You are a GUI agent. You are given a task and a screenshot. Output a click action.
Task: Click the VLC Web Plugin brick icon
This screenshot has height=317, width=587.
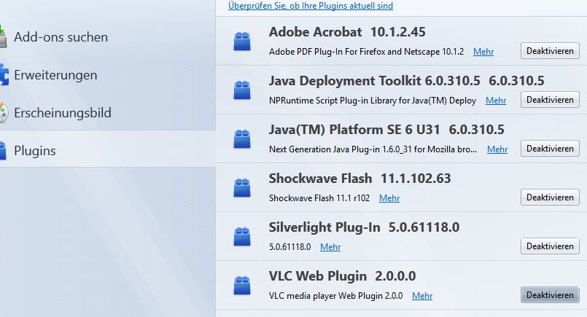click(x=242, y=286)
